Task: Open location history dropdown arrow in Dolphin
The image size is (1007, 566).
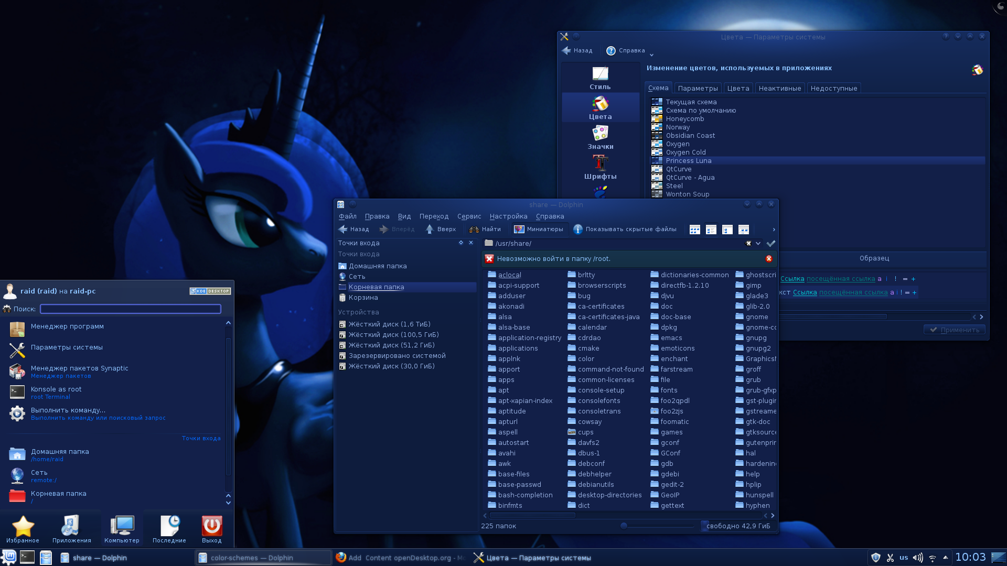Action: (758, 243)
